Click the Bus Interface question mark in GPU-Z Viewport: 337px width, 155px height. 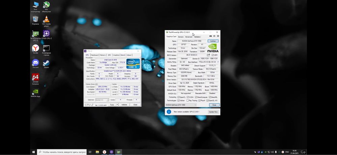(x=218, y=62)
